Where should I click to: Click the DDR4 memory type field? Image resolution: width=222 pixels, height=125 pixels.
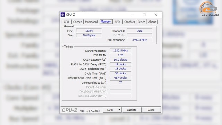[89, 31]
